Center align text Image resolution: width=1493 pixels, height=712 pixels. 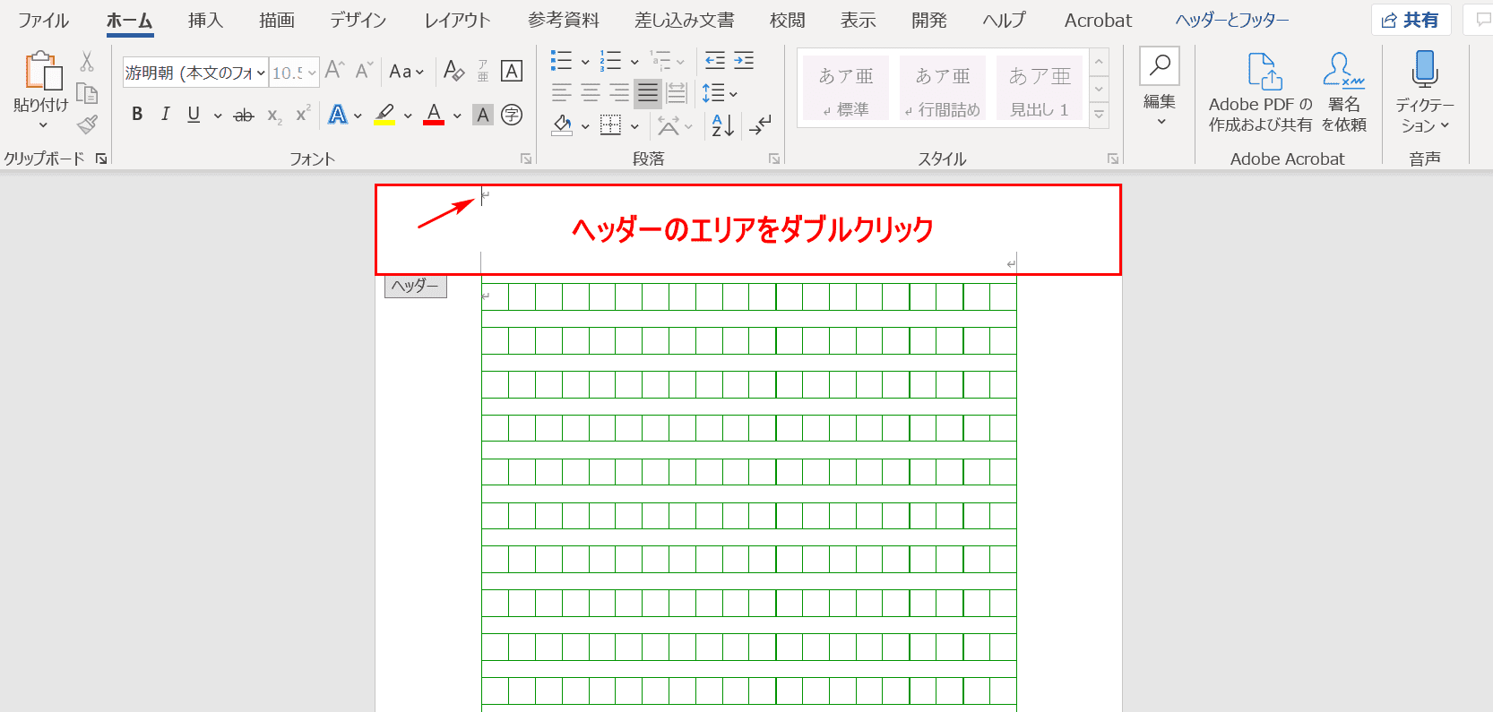(591, 92)
